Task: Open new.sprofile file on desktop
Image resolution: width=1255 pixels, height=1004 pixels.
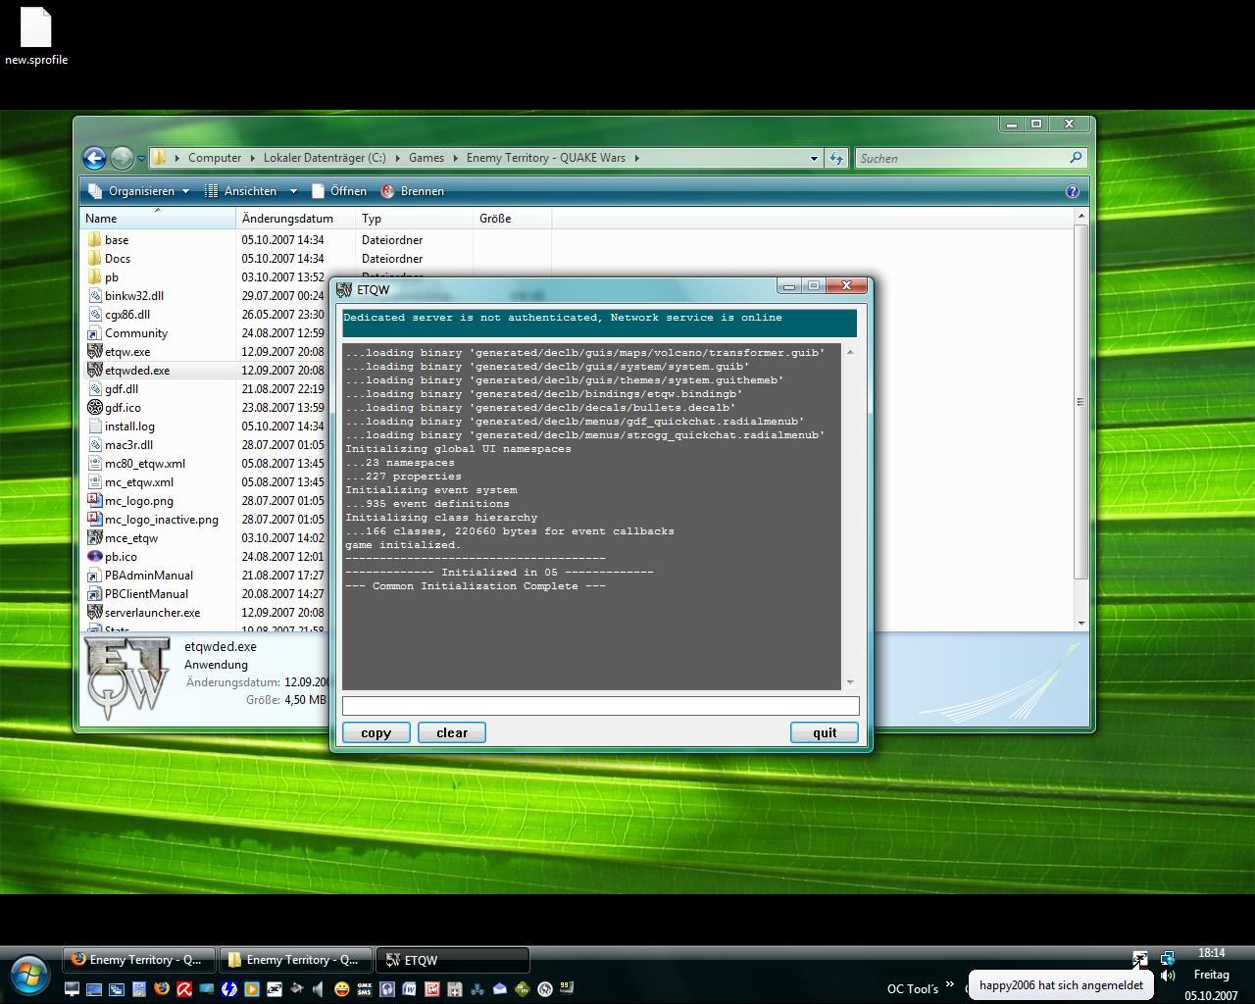Action: tap(36, 36)
